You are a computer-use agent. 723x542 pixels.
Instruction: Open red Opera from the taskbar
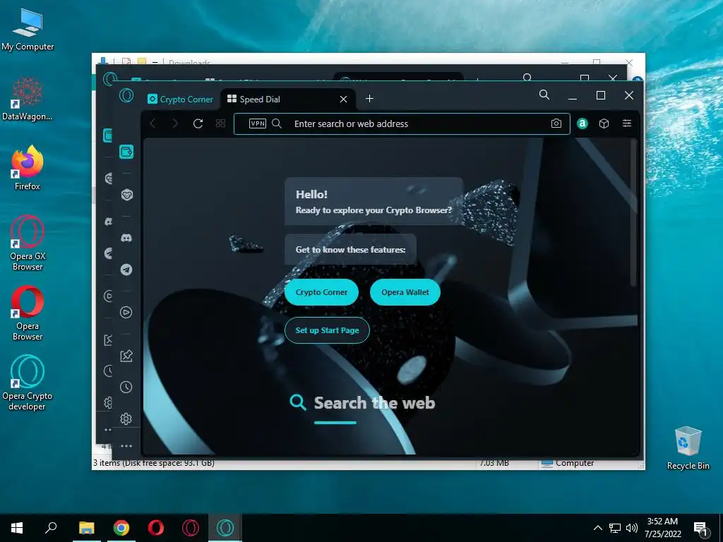(x=156, y=528)
